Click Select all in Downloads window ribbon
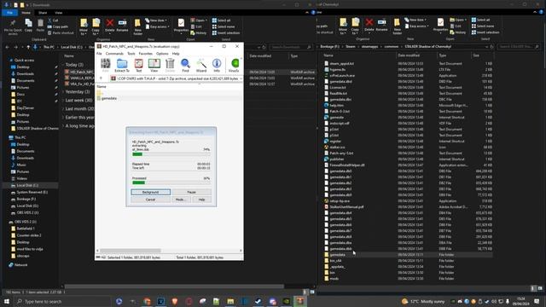The image size is (546, 307). (x=222, y=20)
